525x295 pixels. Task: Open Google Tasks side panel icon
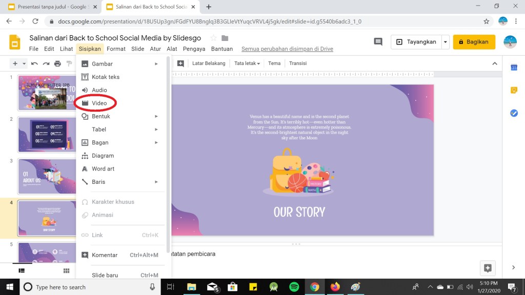[514, 113]
